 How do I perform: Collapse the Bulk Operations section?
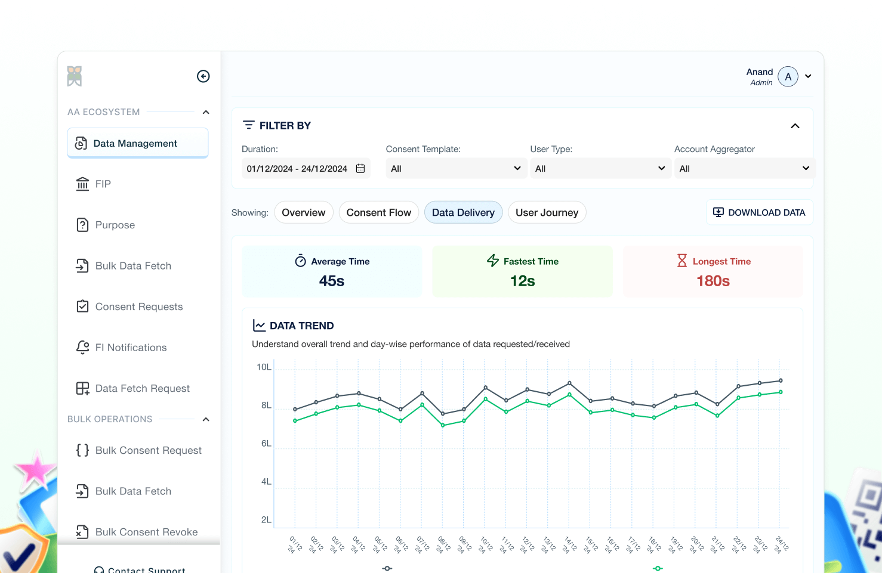point(206,419)
